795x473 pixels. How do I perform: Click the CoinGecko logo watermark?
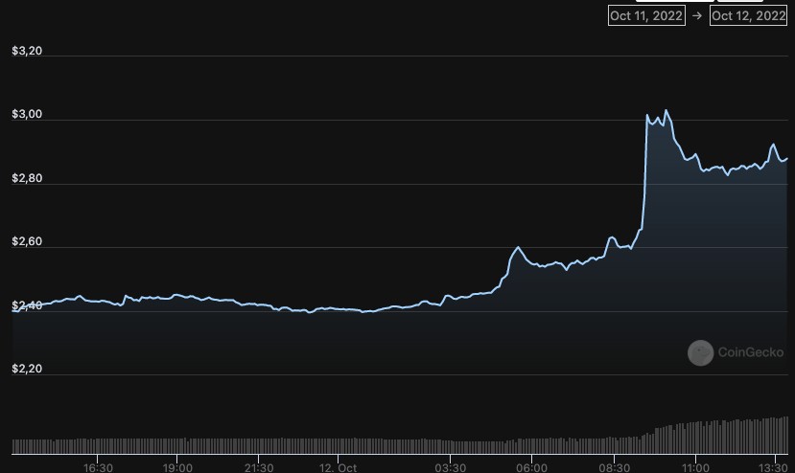click(x=701, y=353)
